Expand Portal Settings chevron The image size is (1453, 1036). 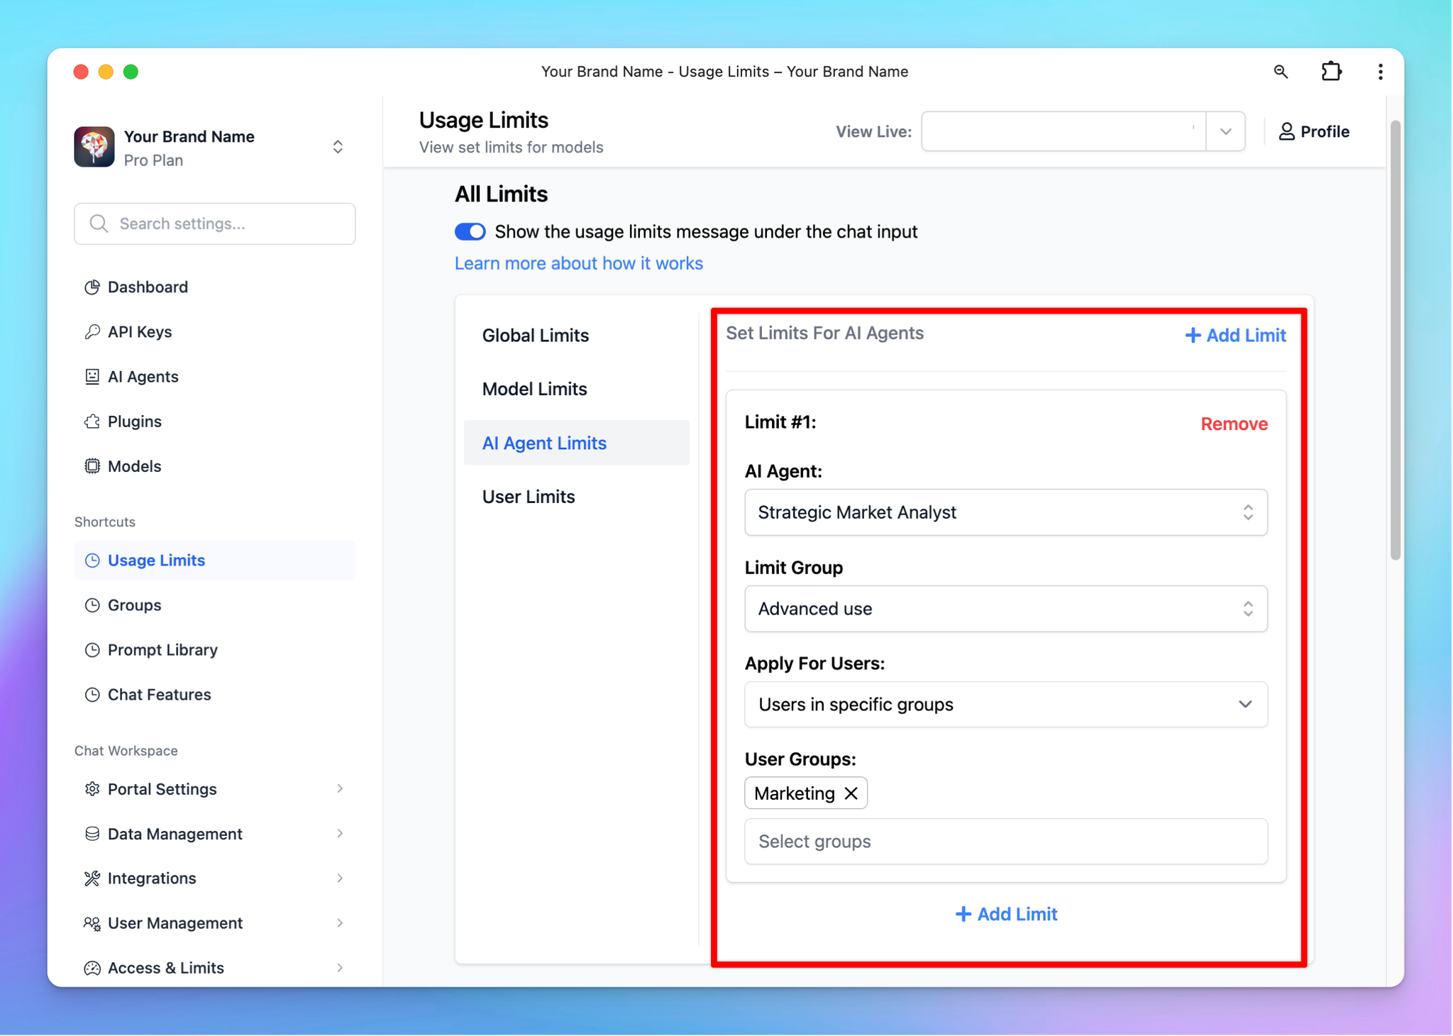click(x=341, y=789)
